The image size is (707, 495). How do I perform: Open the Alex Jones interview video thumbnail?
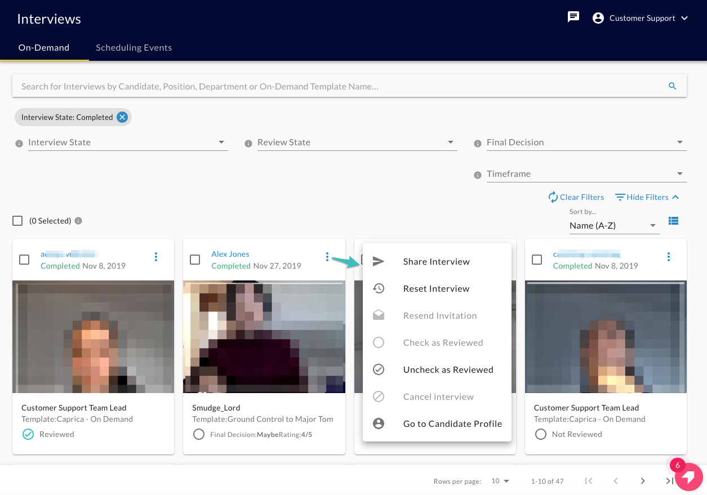(264, 337)
